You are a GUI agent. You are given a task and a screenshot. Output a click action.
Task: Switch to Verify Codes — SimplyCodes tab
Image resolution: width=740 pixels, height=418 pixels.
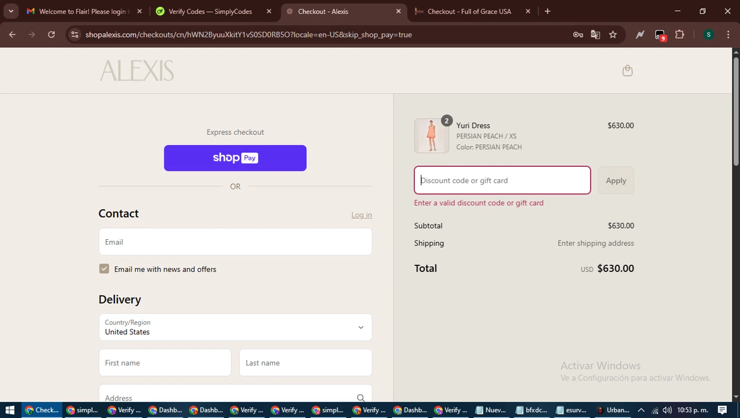click(x=214, y=11)
